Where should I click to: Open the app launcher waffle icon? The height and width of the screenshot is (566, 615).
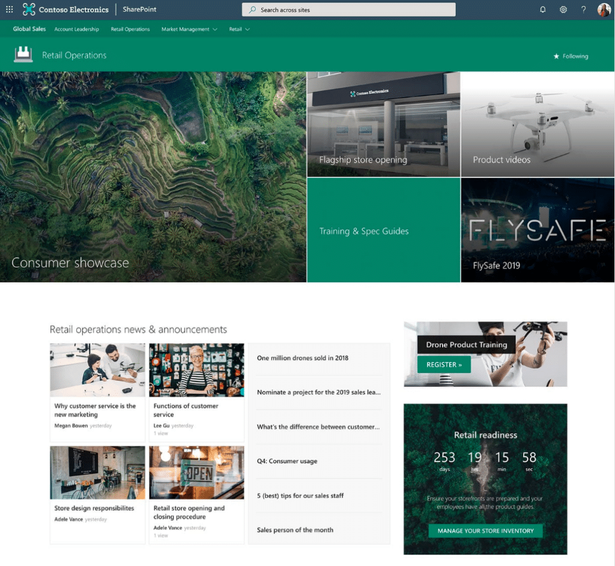[9, 9]
